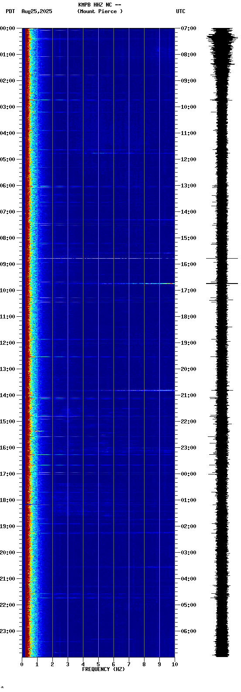This screenshot has height=692, width=241.
Task: Click the 'Aug25,2025' date label
Action: click(37, 11)
